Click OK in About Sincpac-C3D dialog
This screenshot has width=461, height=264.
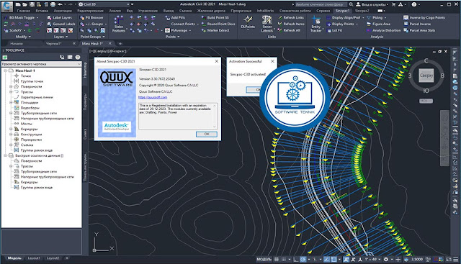pyautogui.click(x=207, y=134)
